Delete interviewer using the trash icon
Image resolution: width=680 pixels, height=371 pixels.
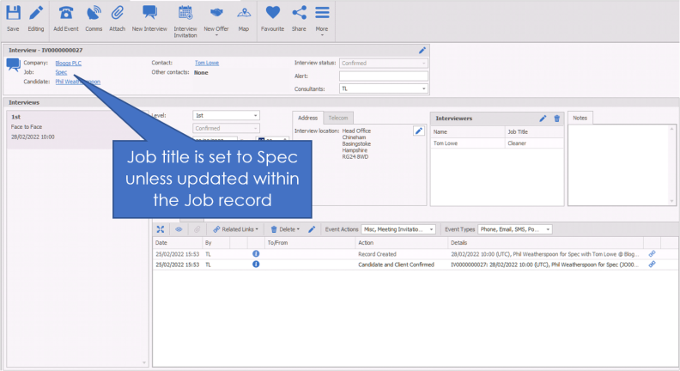[556, 119]
